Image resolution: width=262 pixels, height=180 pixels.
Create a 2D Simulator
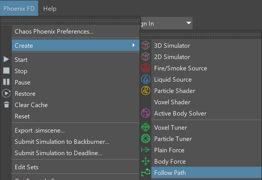click(x=206, y=57)
